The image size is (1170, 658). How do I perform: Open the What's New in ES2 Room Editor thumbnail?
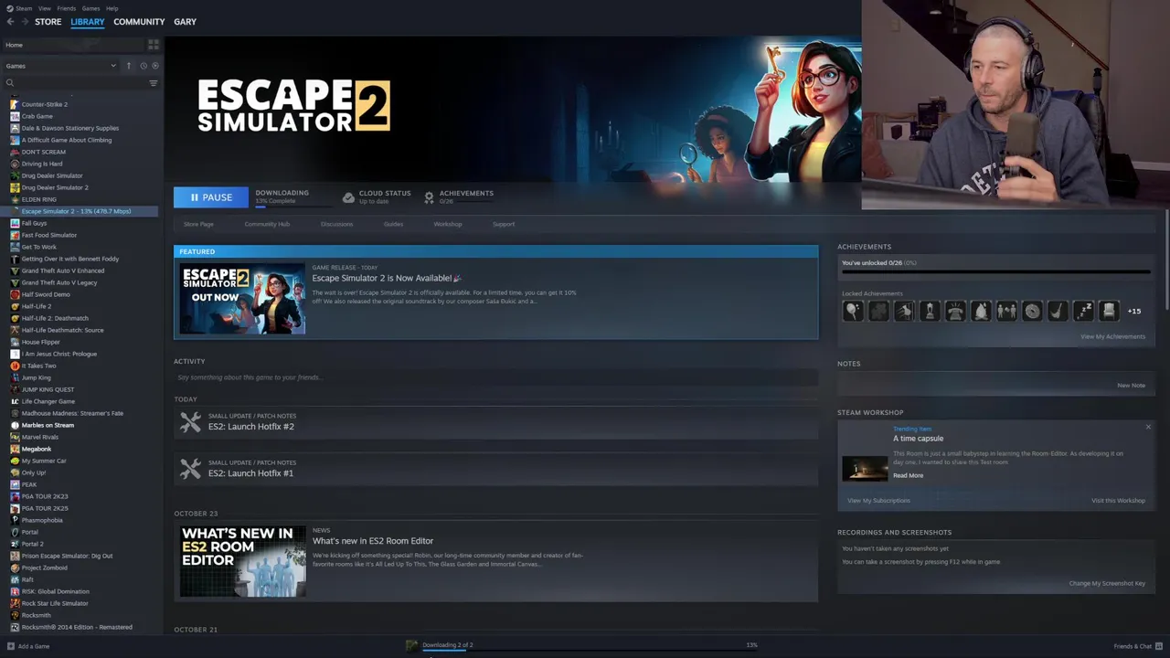(242, 561)
